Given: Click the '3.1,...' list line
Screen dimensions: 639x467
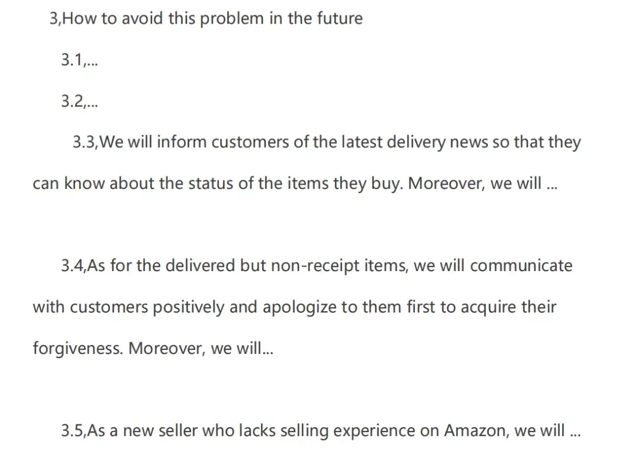Looking at the screenshot, I should 79,60.
